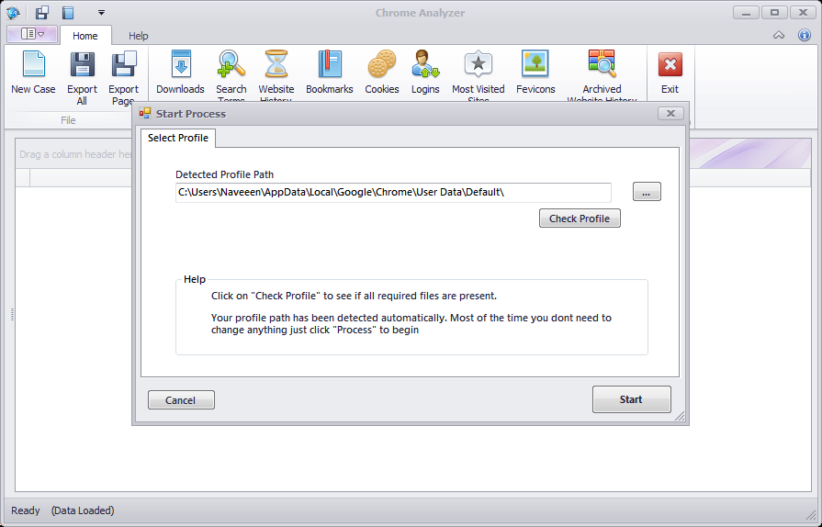This screenshot has height=527, width=822.
Task: Minimize the Chrome Analyzer window
Action: pyautogui.click(x=746, y=13)
